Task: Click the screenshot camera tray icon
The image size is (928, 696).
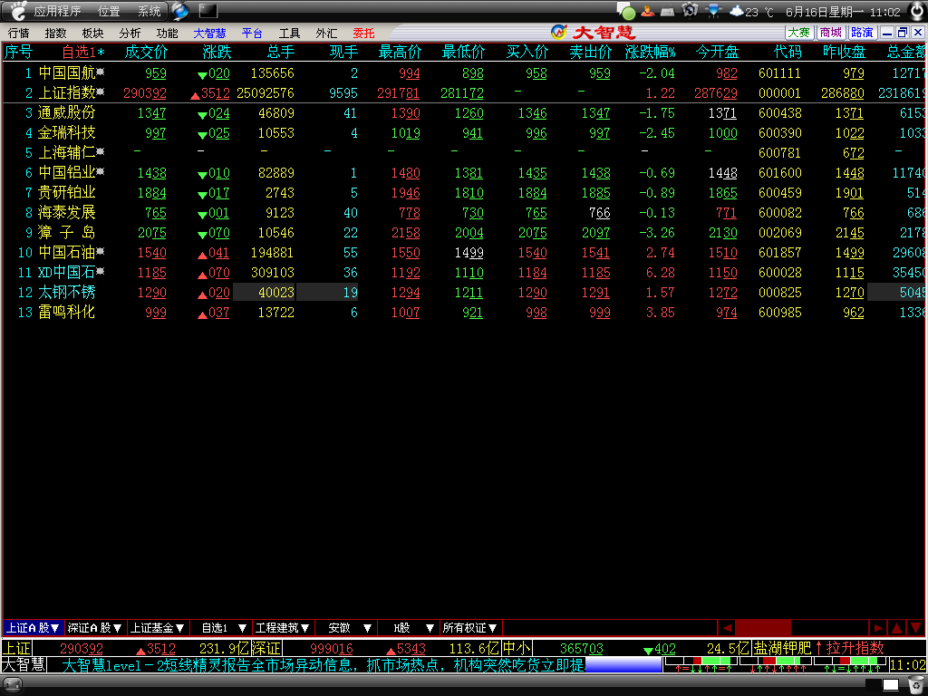Action: point(690,11)
